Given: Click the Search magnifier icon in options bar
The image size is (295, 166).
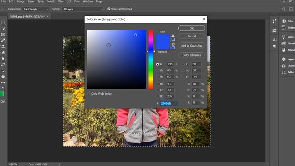Looking at the screenshot, I should click(284, 9).
